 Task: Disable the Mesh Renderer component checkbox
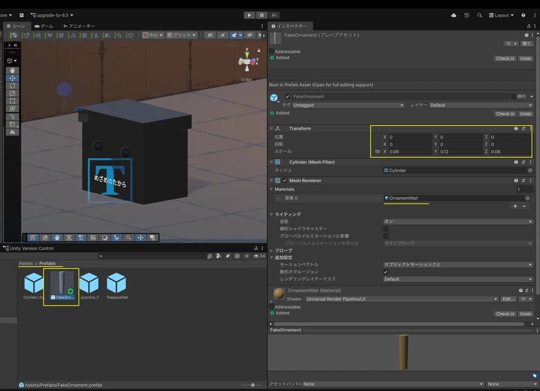point(285,180)
